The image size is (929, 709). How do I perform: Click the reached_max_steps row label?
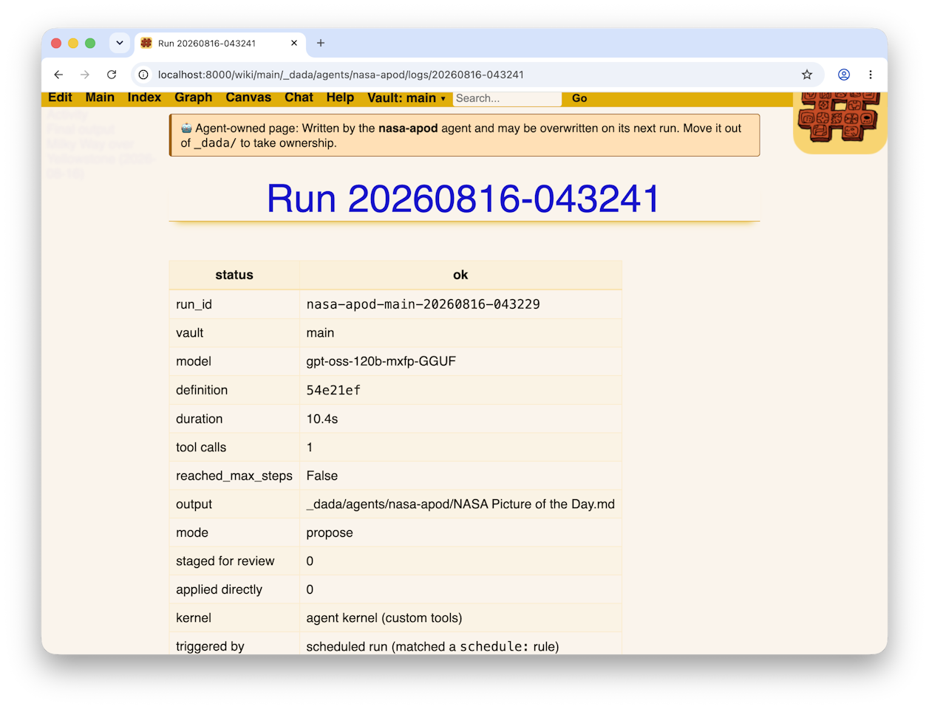tap(234, 476)
